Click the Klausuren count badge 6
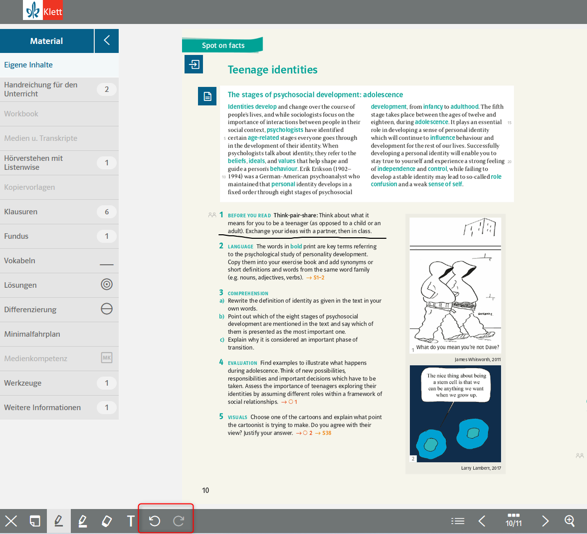Viewport: 587px width, 534px height. tap(107, 212)
